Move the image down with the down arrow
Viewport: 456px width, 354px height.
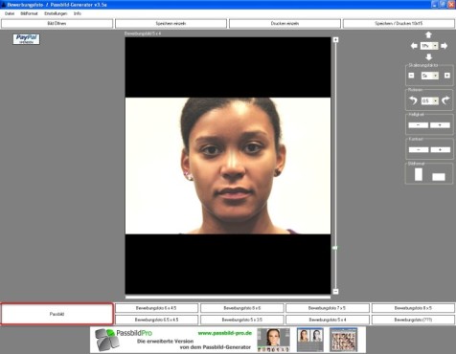pyautogui.click(x=428, y=57)
